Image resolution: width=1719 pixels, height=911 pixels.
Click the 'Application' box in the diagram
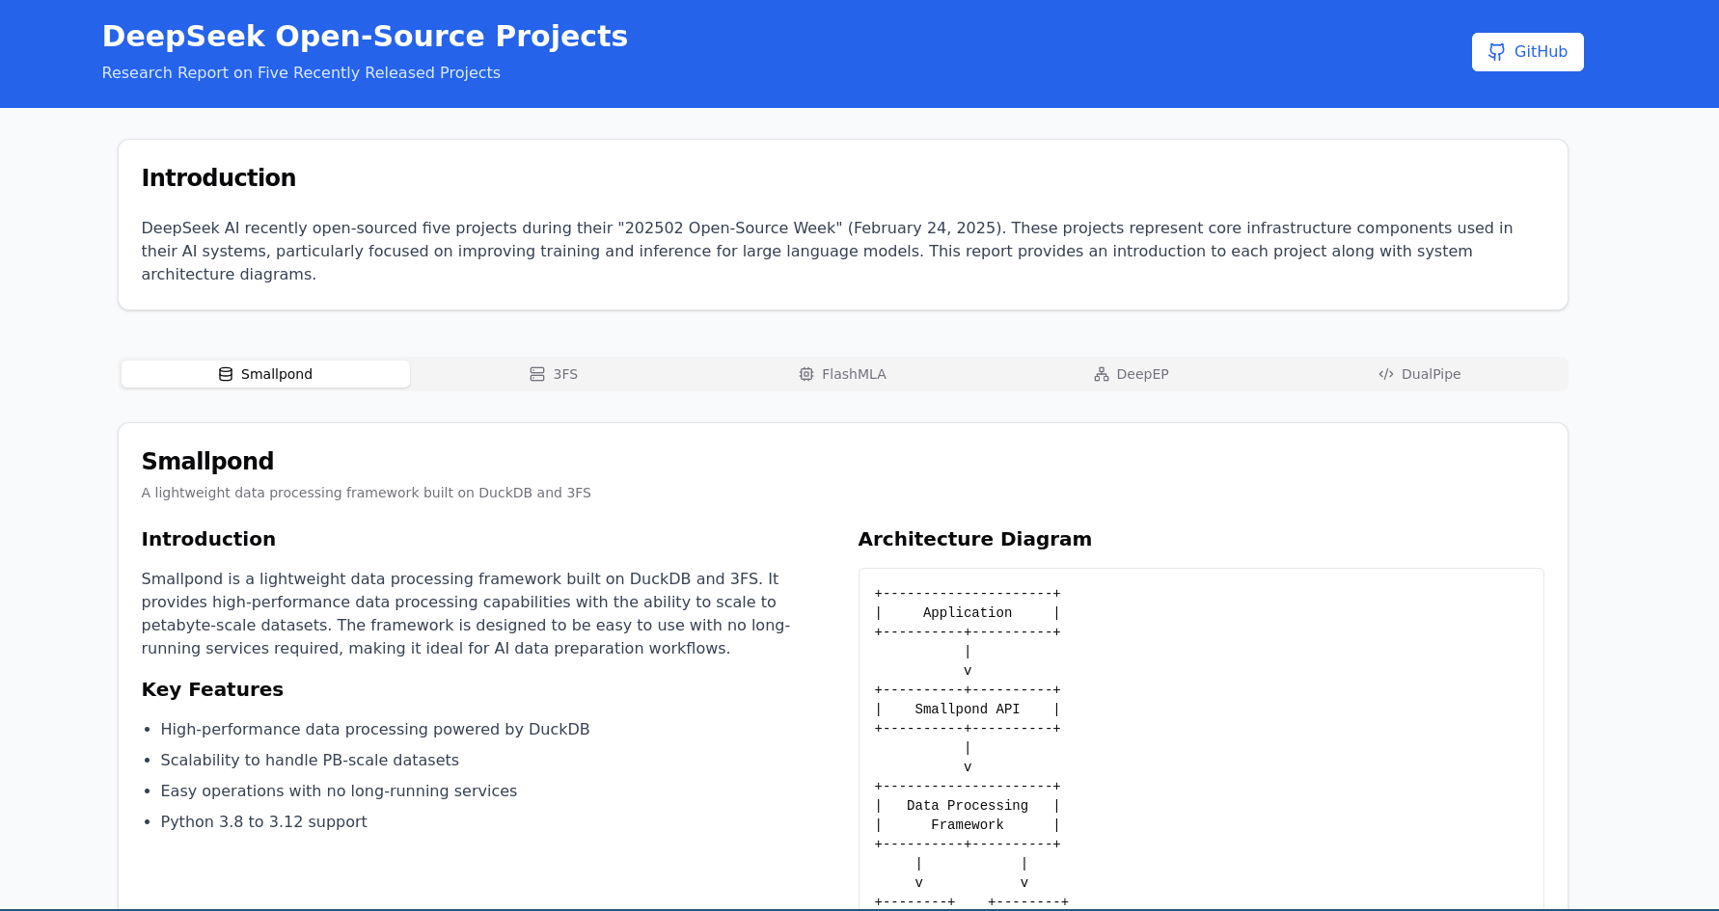(x=968, y=613)
